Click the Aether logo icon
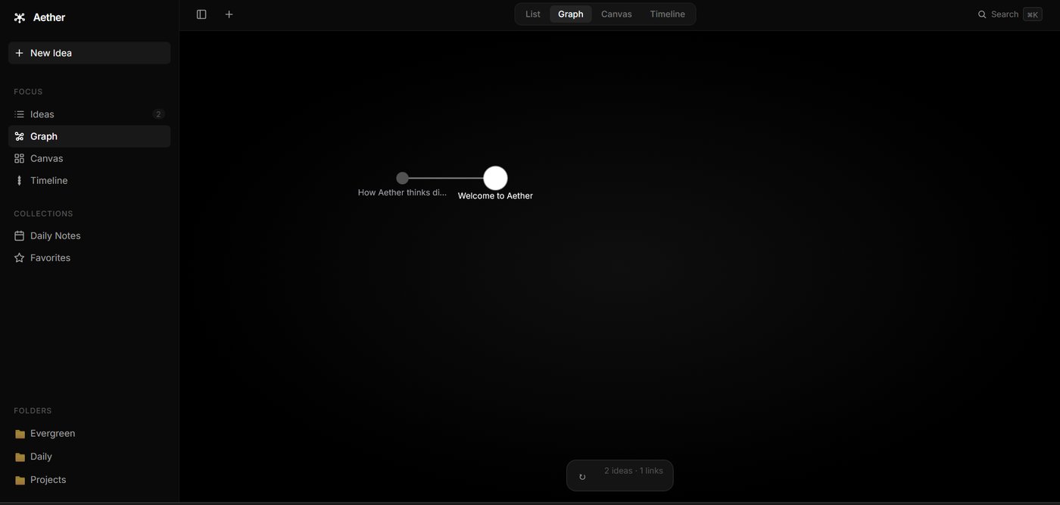Viewport: 1060px width, 505px height. [x=20, y=17]
